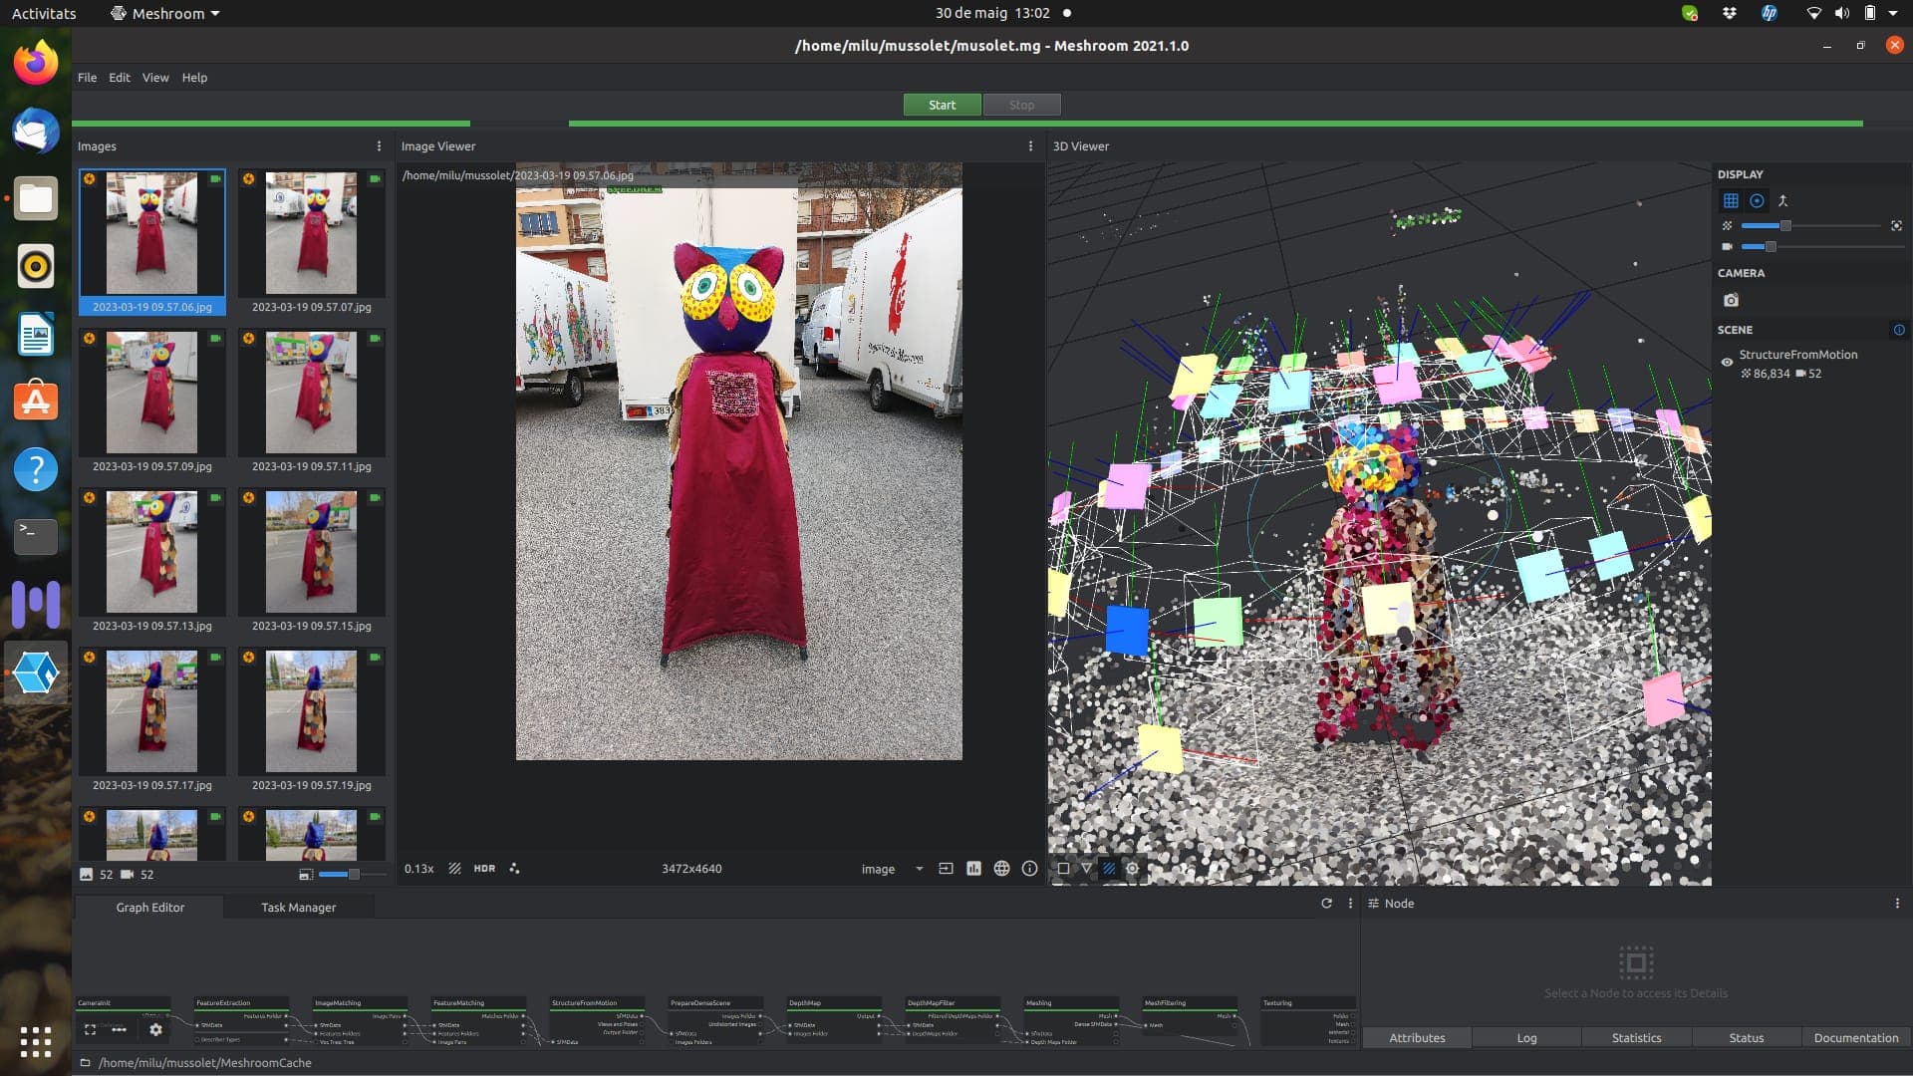1913x1076 pixels.
Task: Refresh the graph status icon
Action: (x=1326, y=904)
